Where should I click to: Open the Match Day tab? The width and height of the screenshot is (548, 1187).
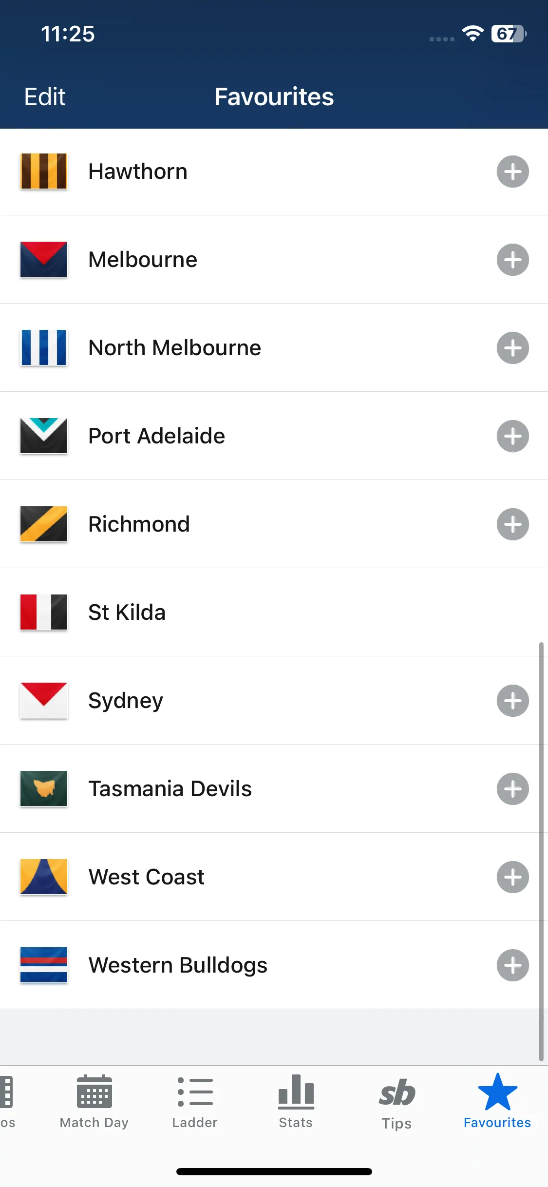[x=94, y=1101]
